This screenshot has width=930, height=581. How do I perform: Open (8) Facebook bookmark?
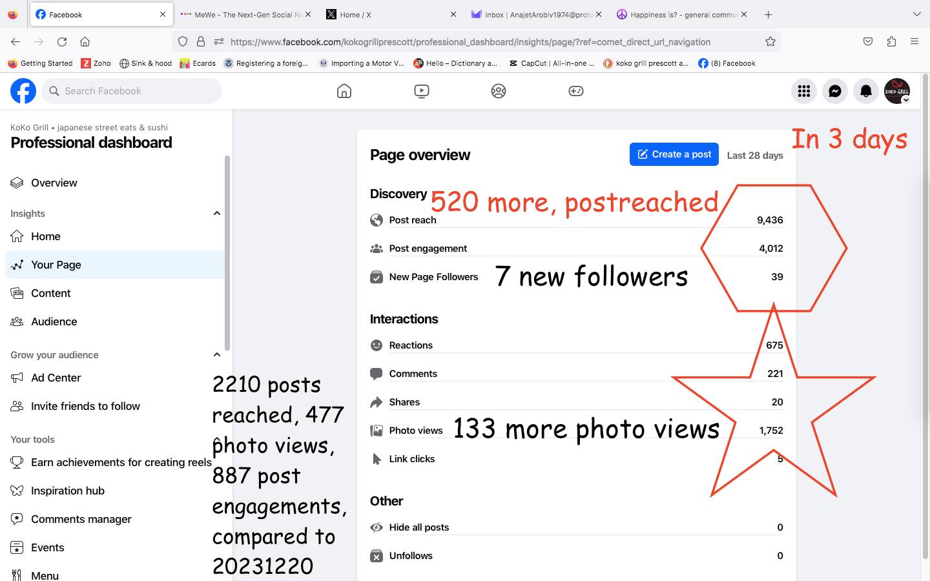click(727, 63)
